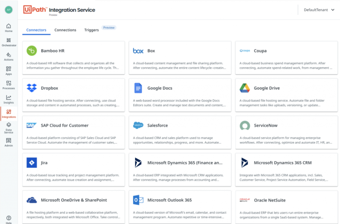This screenshot has width=340, height=224.
Task: Open the Insights sidebar icon
Action: tap(9, 99)
